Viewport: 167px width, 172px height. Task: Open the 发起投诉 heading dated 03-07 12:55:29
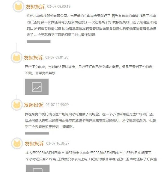tap(33, 105)
